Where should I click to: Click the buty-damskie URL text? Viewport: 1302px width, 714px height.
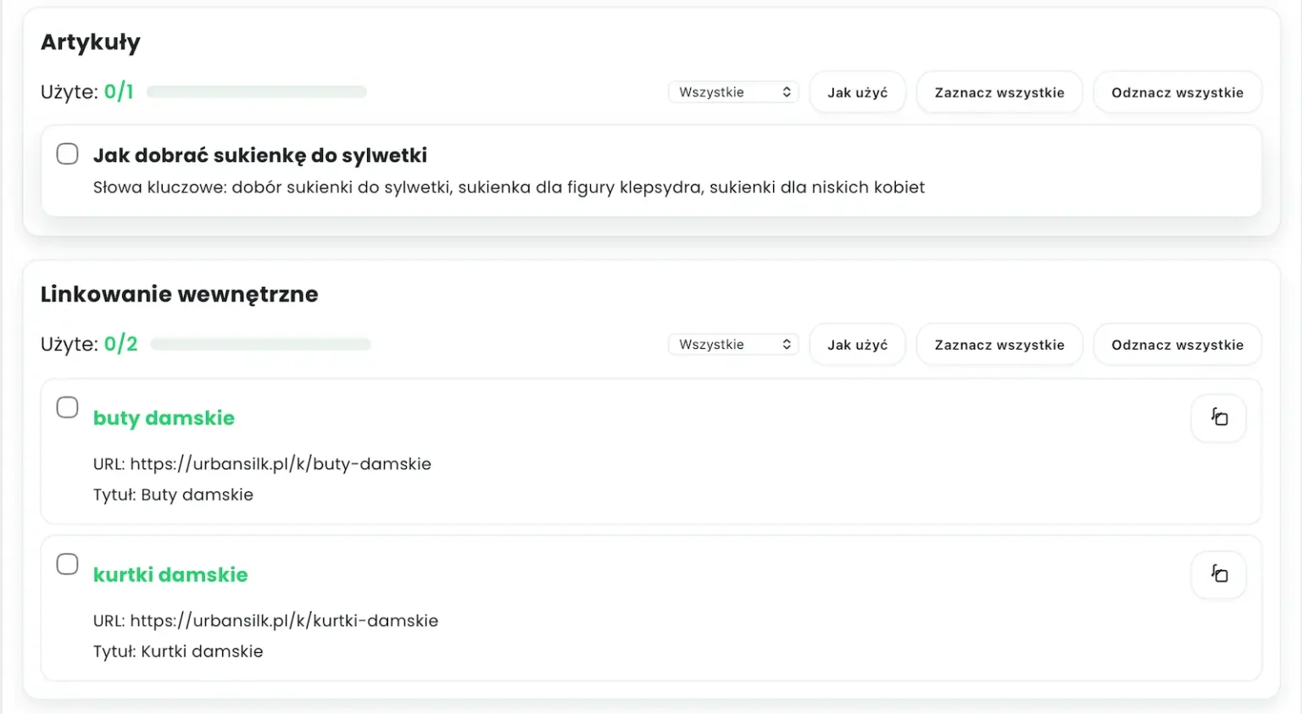[x=263, y=463]
